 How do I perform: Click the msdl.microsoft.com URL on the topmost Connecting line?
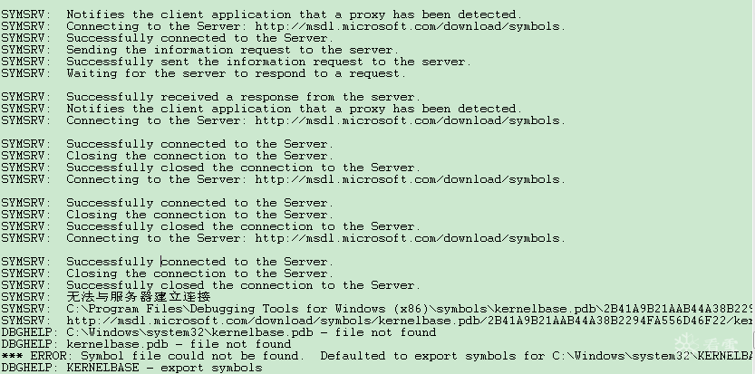pyautogui.click(x=410, y=26)
